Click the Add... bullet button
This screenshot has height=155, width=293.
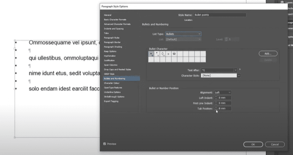point(268,54)
